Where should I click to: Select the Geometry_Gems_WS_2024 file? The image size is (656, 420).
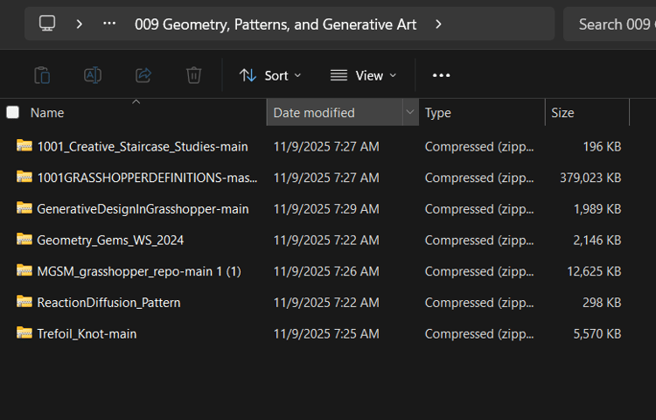tap(110, 240)
